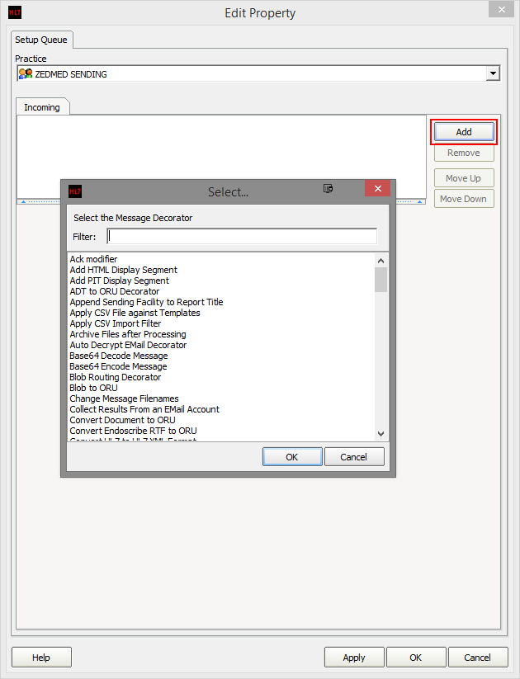The width and height of the screenshot is (520, 679).
Task: Select 'Auto Decrypt EMail Decorator'
Action: coord(128,345)
